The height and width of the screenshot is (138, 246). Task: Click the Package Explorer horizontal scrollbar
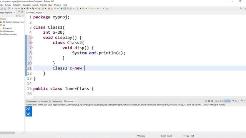coord(7,133)
